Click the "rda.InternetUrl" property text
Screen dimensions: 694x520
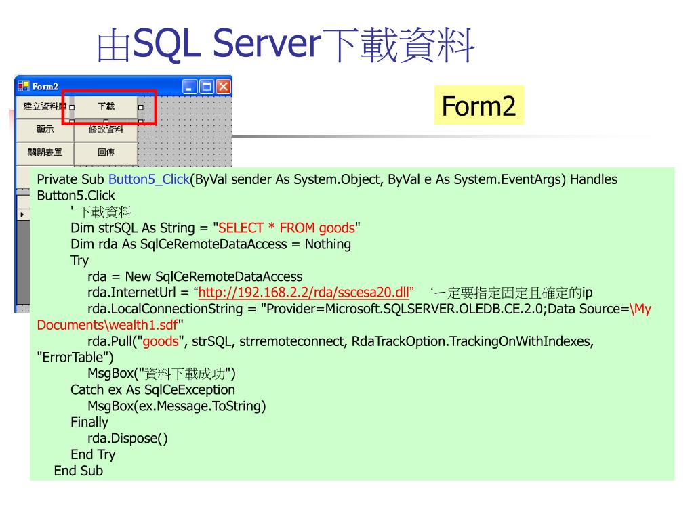(x=131, y=292)
